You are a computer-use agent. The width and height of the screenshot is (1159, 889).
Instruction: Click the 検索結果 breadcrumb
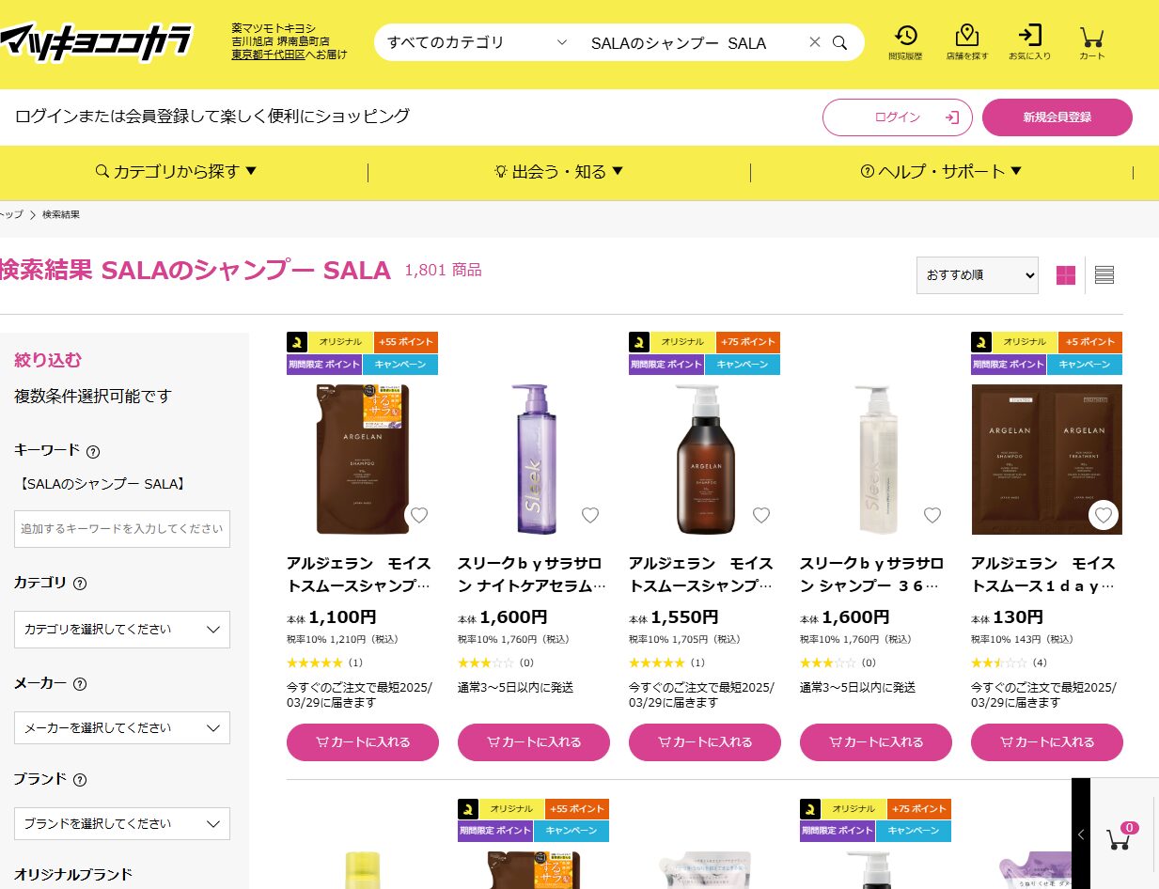click(61, 215)
